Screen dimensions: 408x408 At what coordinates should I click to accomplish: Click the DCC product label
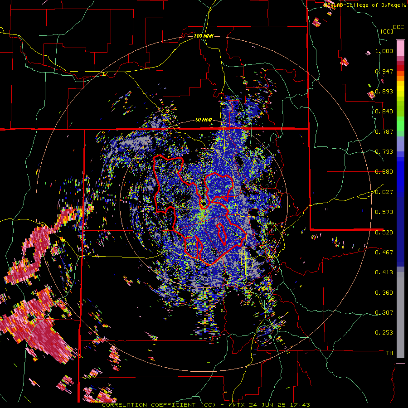click(398, 27)
